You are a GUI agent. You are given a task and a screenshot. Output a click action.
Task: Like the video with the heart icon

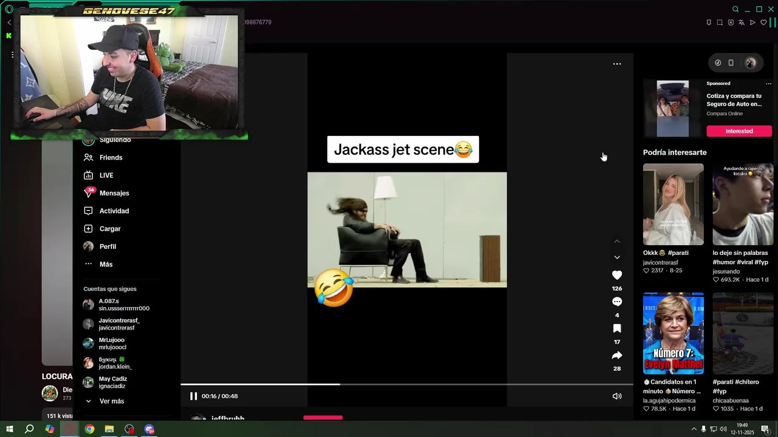617,275
